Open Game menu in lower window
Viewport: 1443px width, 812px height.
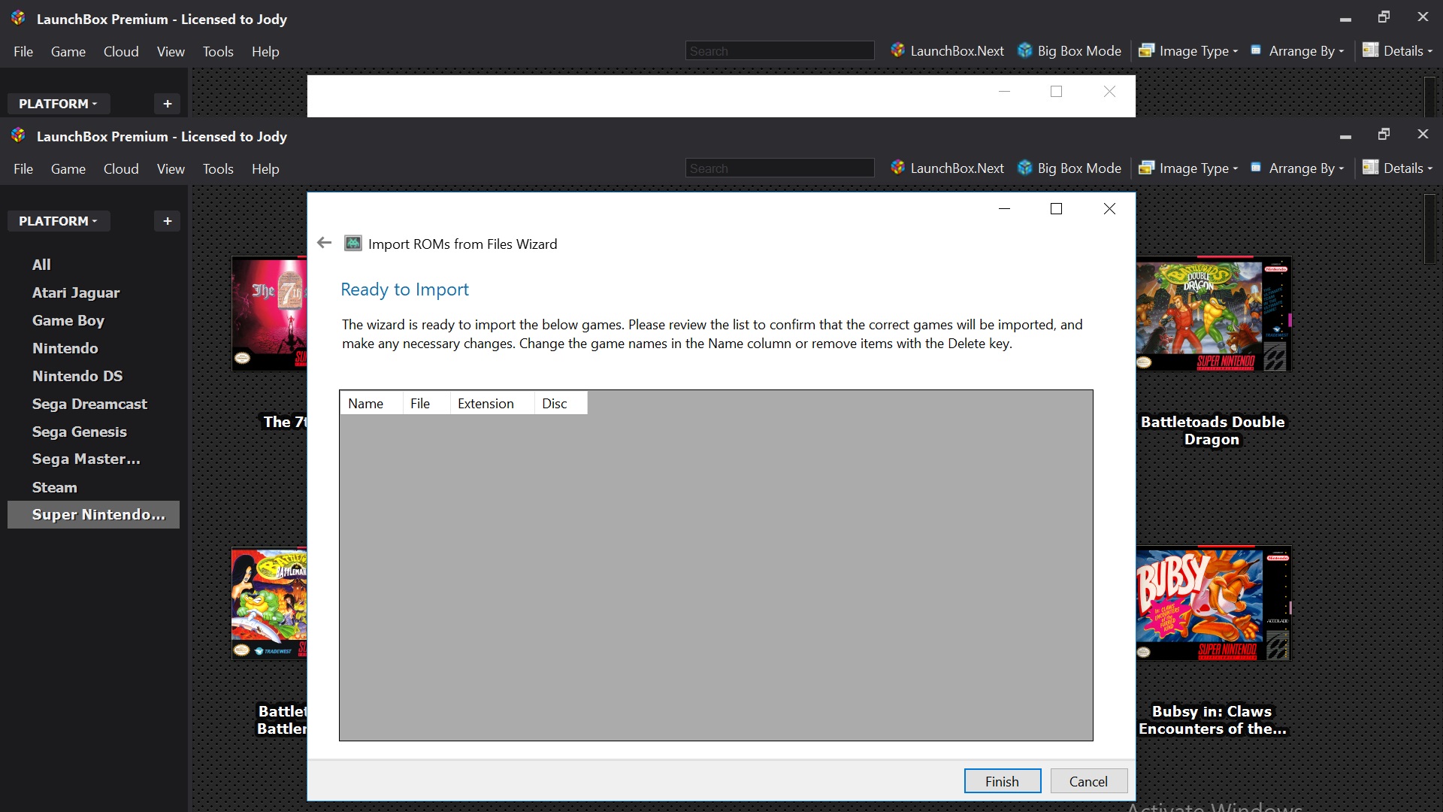click(x=68, y=169)
